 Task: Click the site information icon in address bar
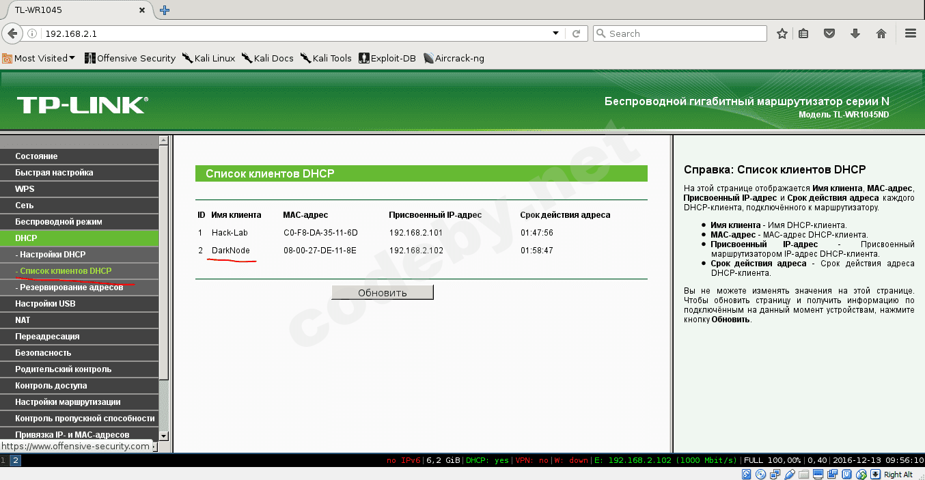pos(32,33)
